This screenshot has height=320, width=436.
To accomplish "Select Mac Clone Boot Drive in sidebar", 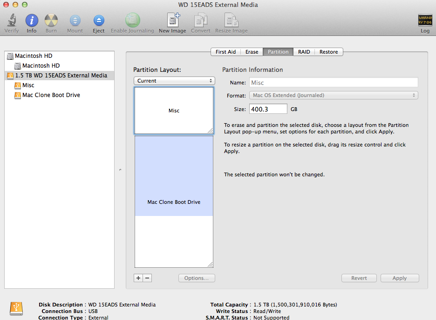I will click(60, 95).
